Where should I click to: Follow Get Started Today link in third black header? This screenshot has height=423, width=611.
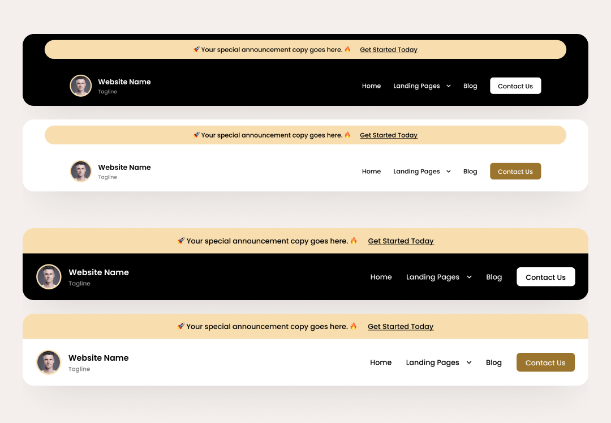[x=401, y=241]
